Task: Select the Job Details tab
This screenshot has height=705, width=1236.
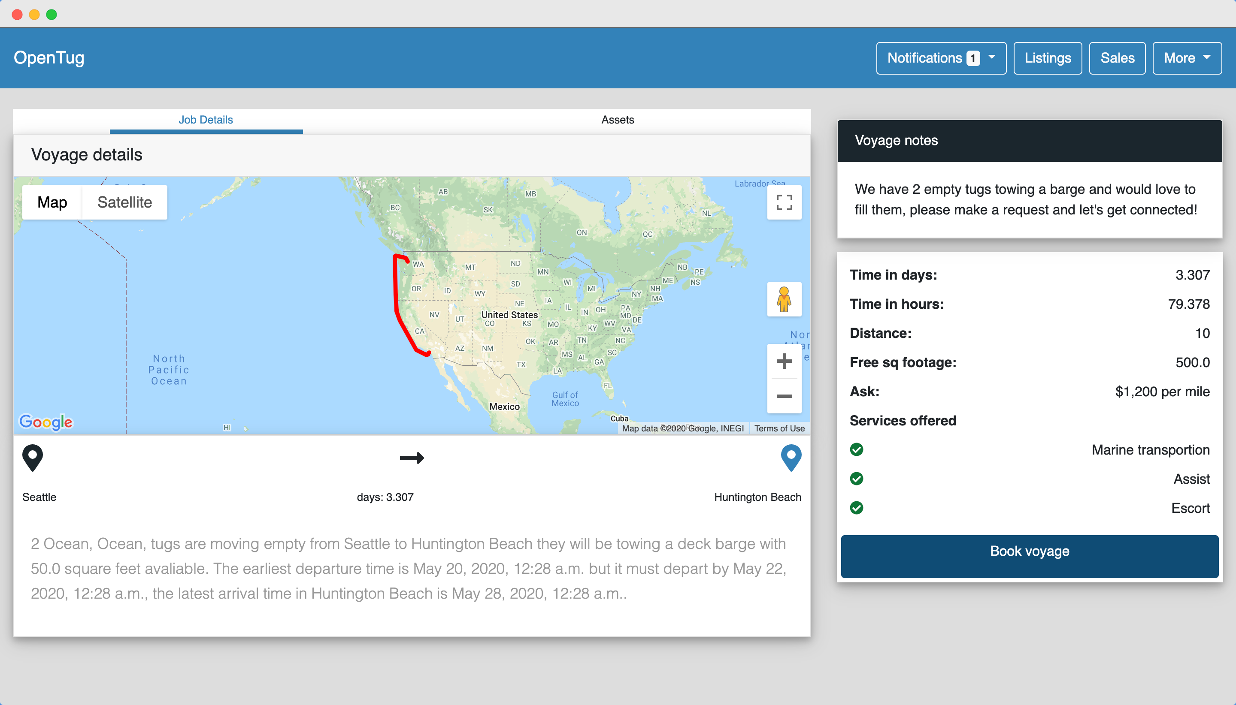Action: [x=206, y=120]
